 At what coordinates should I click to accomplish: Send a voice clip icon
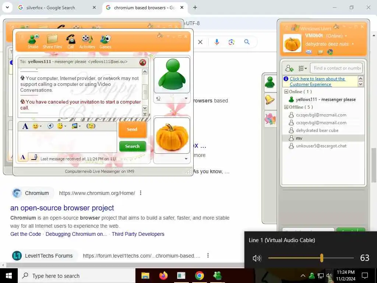50,126
